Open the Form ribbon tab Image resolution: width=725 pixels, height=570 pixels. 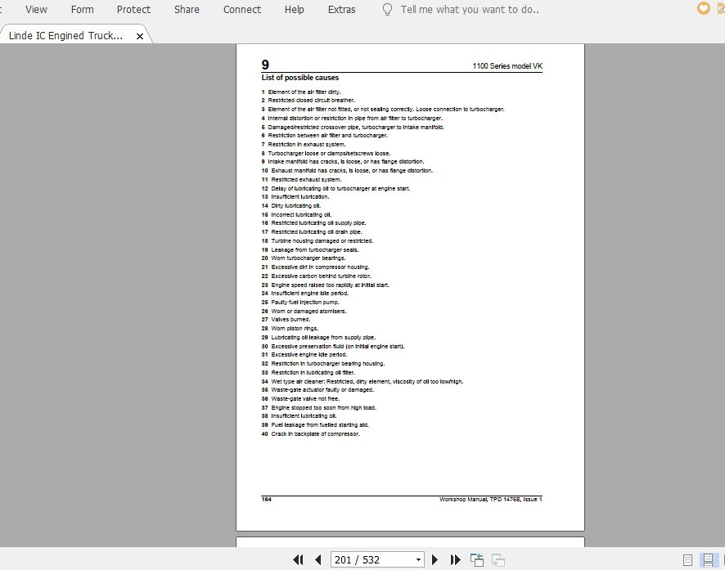pos(83,9)
